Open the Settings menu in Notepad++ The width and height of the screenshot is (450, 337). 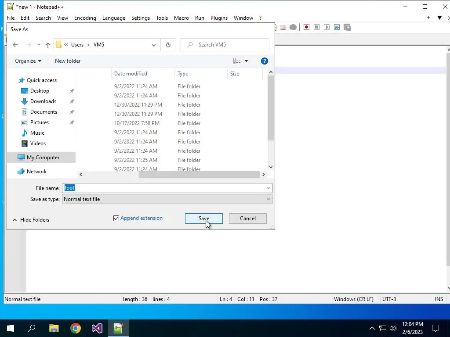[x=141, y=18]
